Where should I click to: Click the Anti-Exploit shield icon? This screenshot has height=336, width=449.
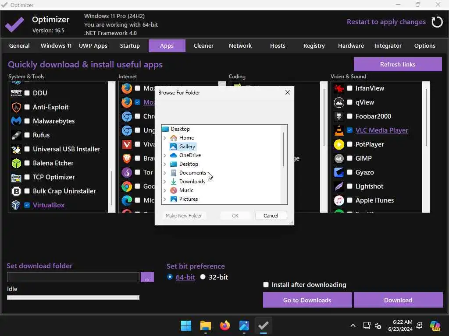tap(16, 107)
